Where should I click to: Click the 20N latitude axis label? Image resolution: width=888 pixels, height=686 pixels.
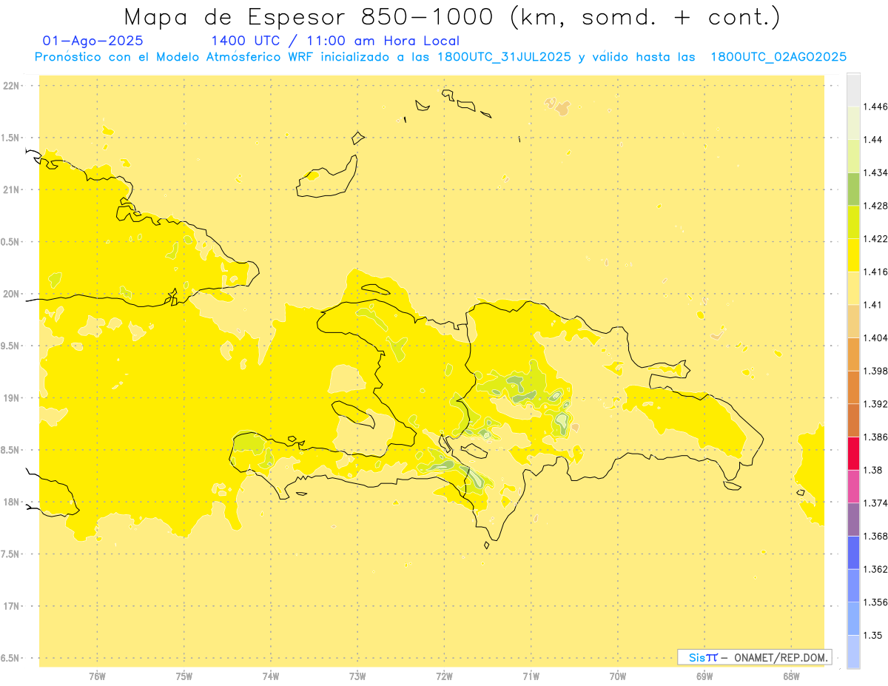click(x=11, y=294)
